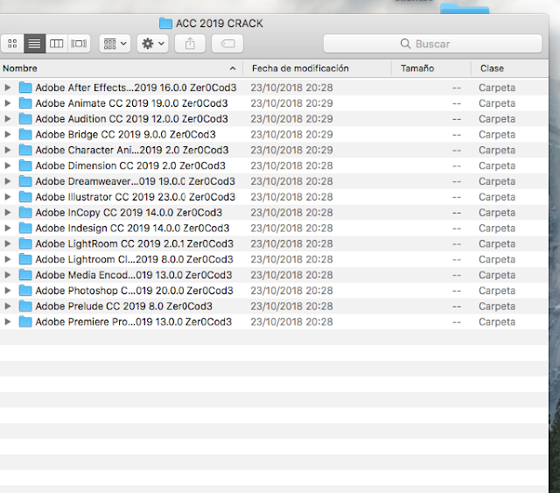The image size is (560, 493).
Task: Expand Adobe Character Ani... folder triangle
Action: point(8,150)
